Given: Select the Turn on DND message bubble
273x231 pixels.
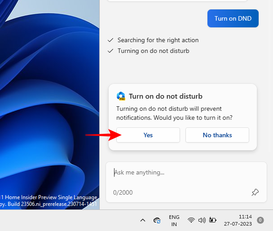Looking at the screenshot, I should [233, 18].
